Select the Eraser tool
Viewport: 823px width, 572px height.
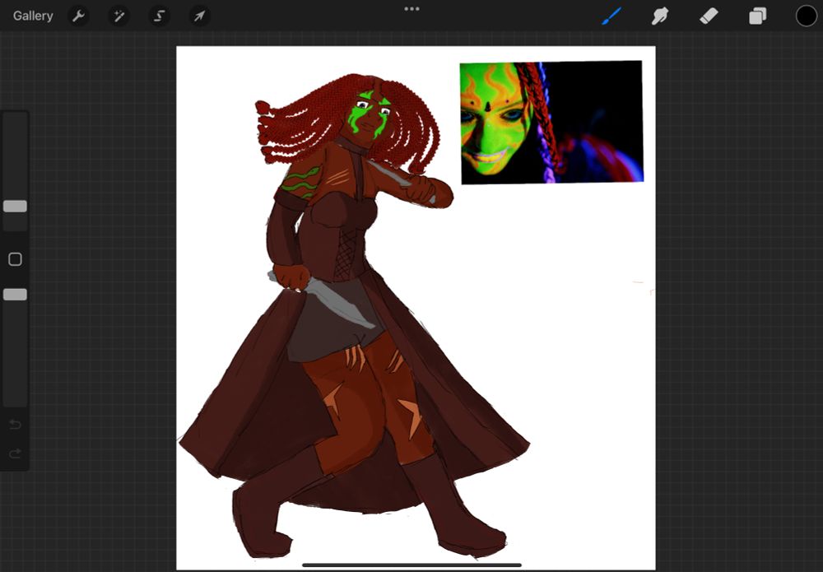click(708, 15)
